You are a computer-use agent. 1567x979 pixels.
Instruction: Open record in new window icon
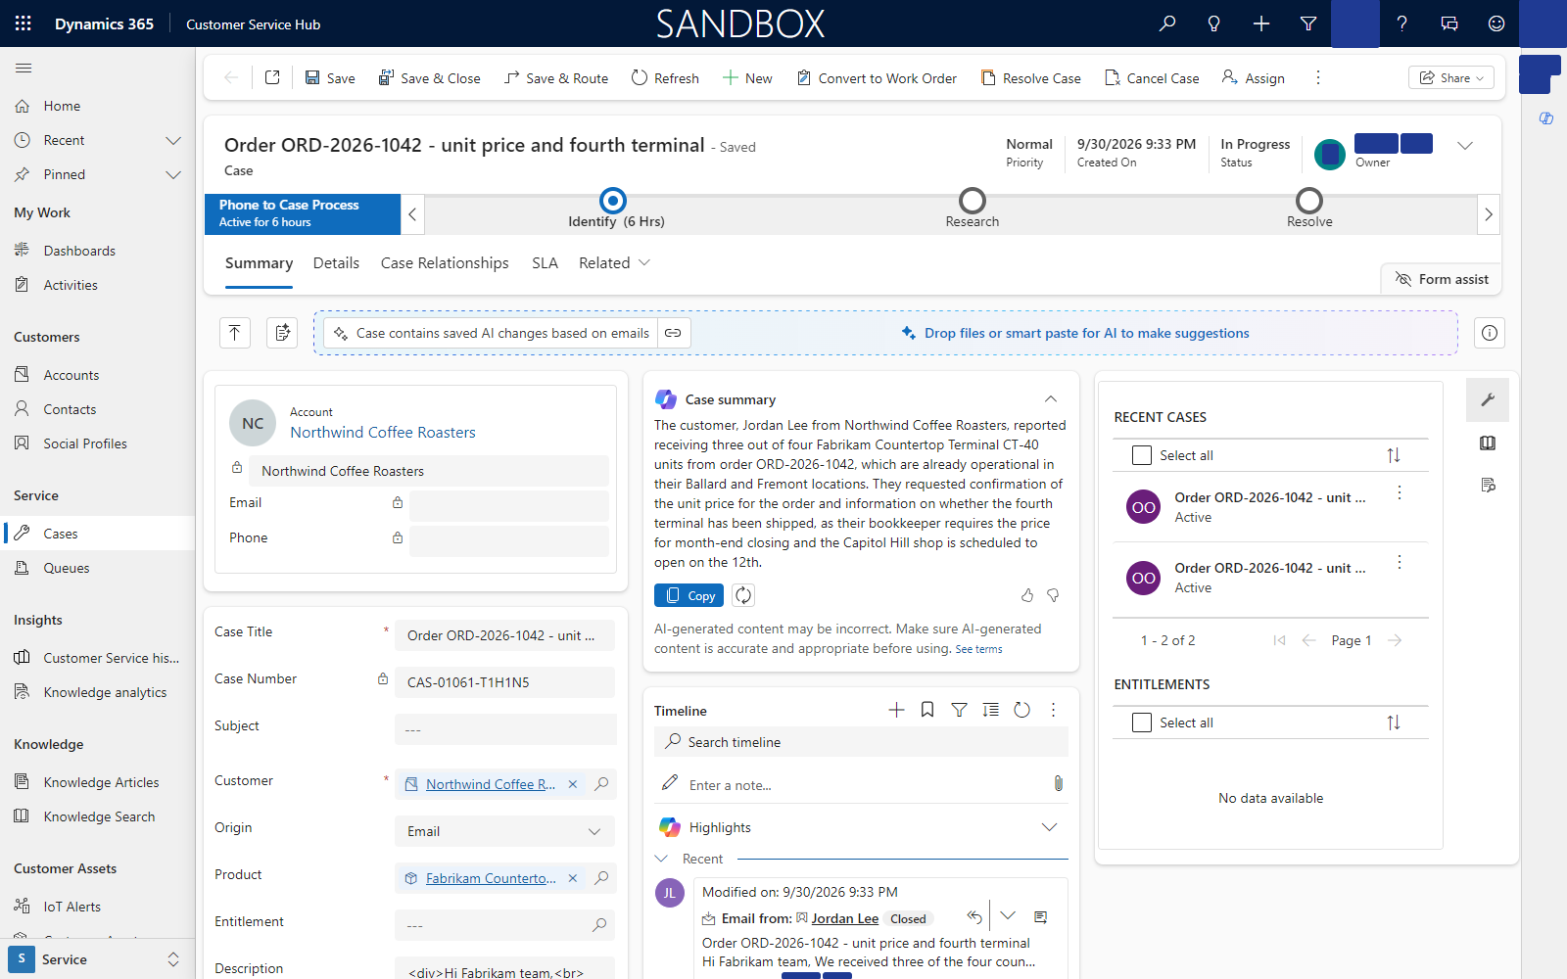(x=272, y=77)
